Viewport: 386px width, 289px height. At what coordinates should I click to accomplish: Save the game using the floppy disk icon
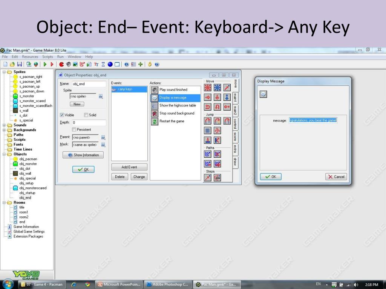(x=20, y=64)
